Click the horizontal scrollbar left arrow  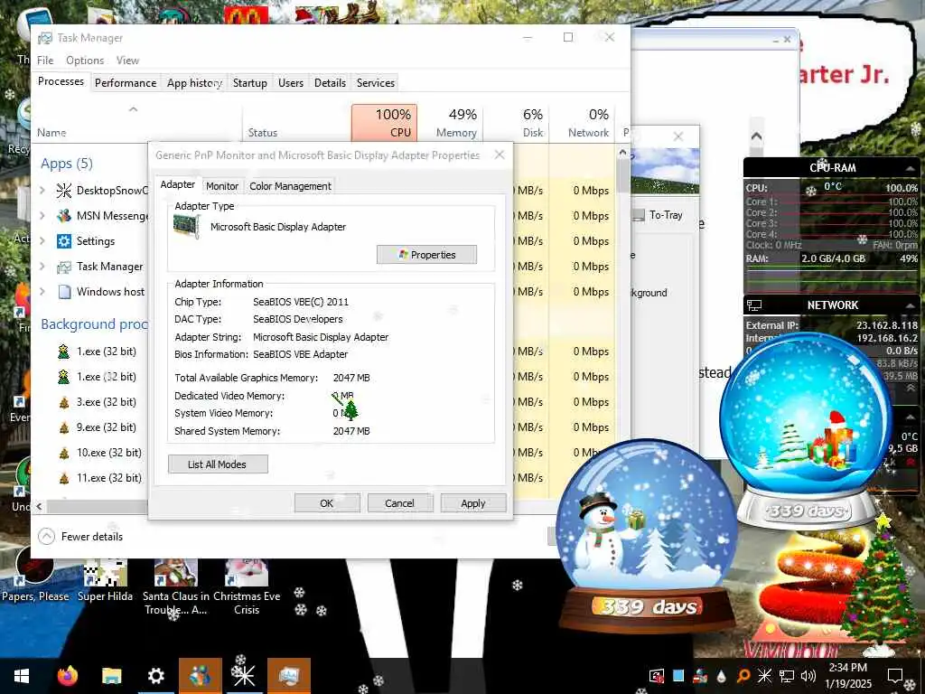pyautogui.click(x=40, y=506)
